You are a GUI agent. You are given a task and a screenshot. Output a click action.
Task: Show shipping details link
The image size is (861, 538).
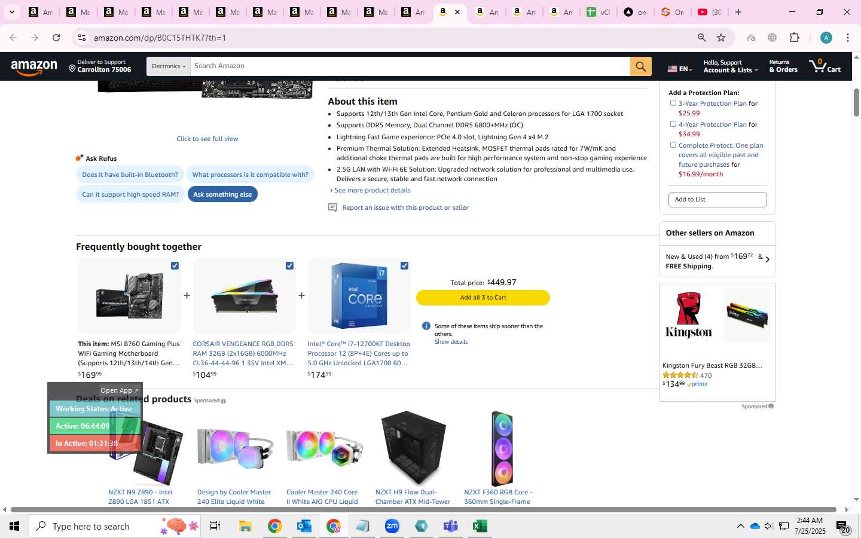(451, 342)
